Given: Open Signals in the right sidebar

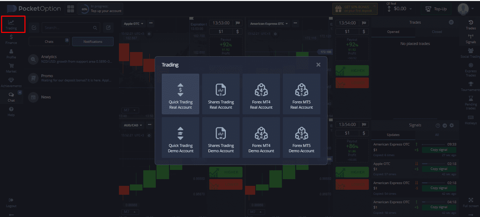Looking at the screenshot, I should tap(471, 39).
